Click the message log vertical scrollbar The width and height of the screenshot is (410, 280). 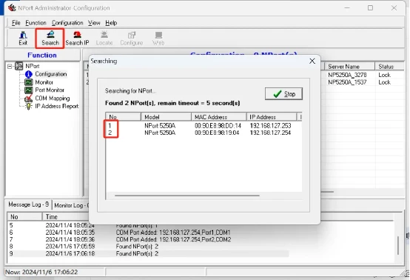coord(398,245)
